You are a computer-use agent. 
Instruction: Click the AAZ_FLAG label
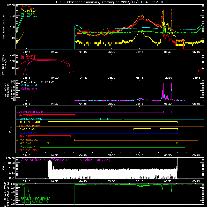(25, 143)
